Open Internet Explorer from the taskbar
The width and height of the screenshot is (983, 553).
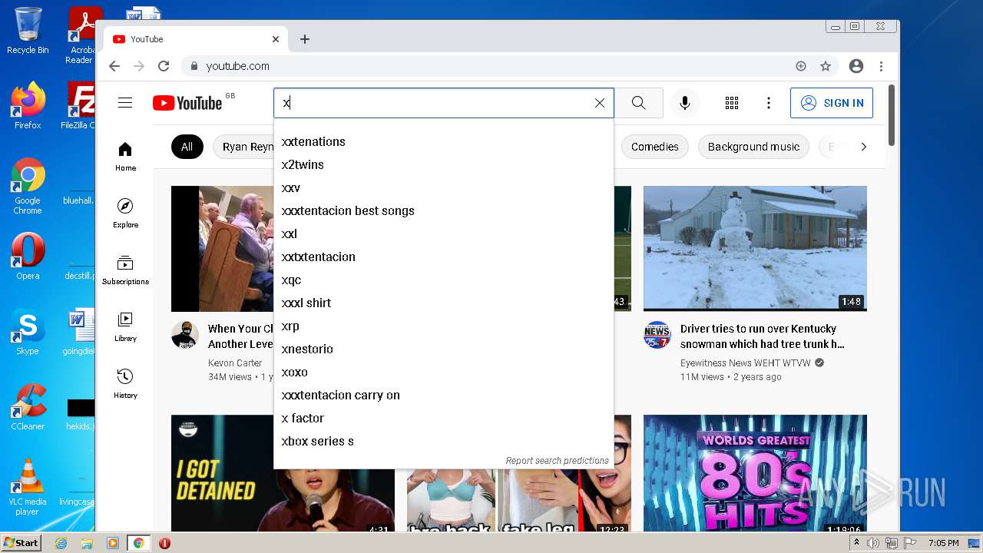(x=61, y=543)
